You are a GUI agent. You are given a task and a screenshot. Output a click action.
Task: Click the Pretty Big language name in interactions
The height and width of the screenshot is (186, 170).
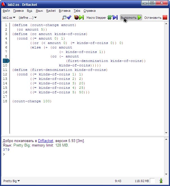(22, 145)
